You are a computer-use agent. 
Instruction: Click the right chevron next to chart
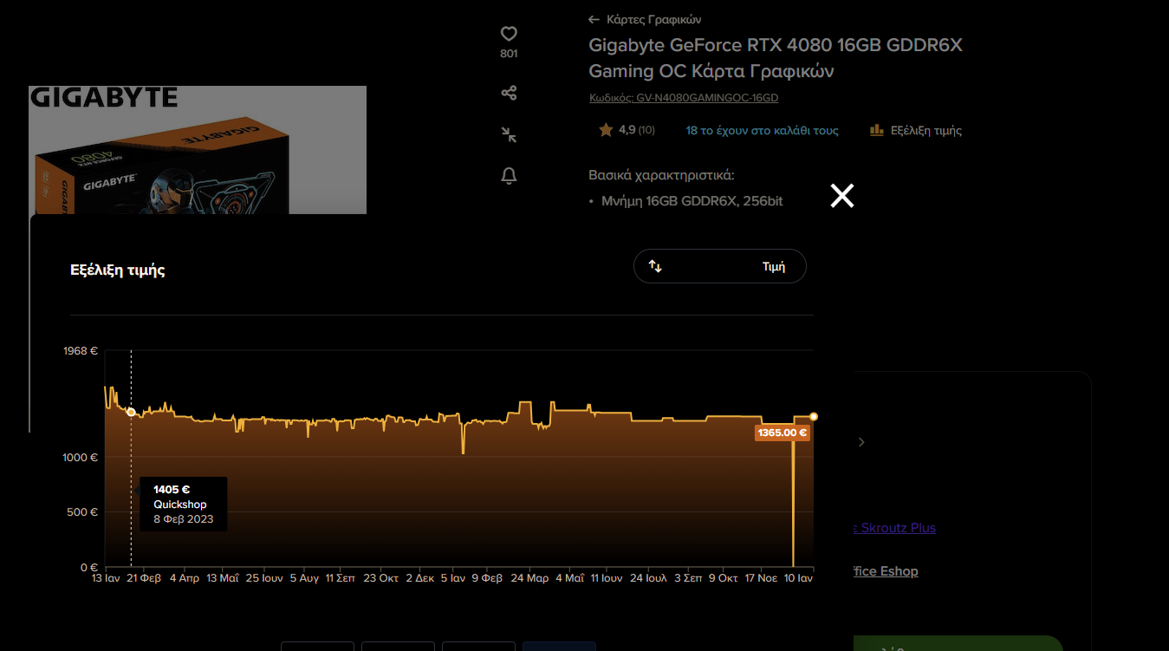click(861, 442)
